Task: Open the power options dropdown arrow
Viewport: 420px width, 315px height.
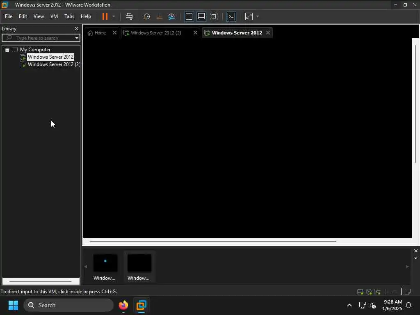Action: click(x=114, y=16)
